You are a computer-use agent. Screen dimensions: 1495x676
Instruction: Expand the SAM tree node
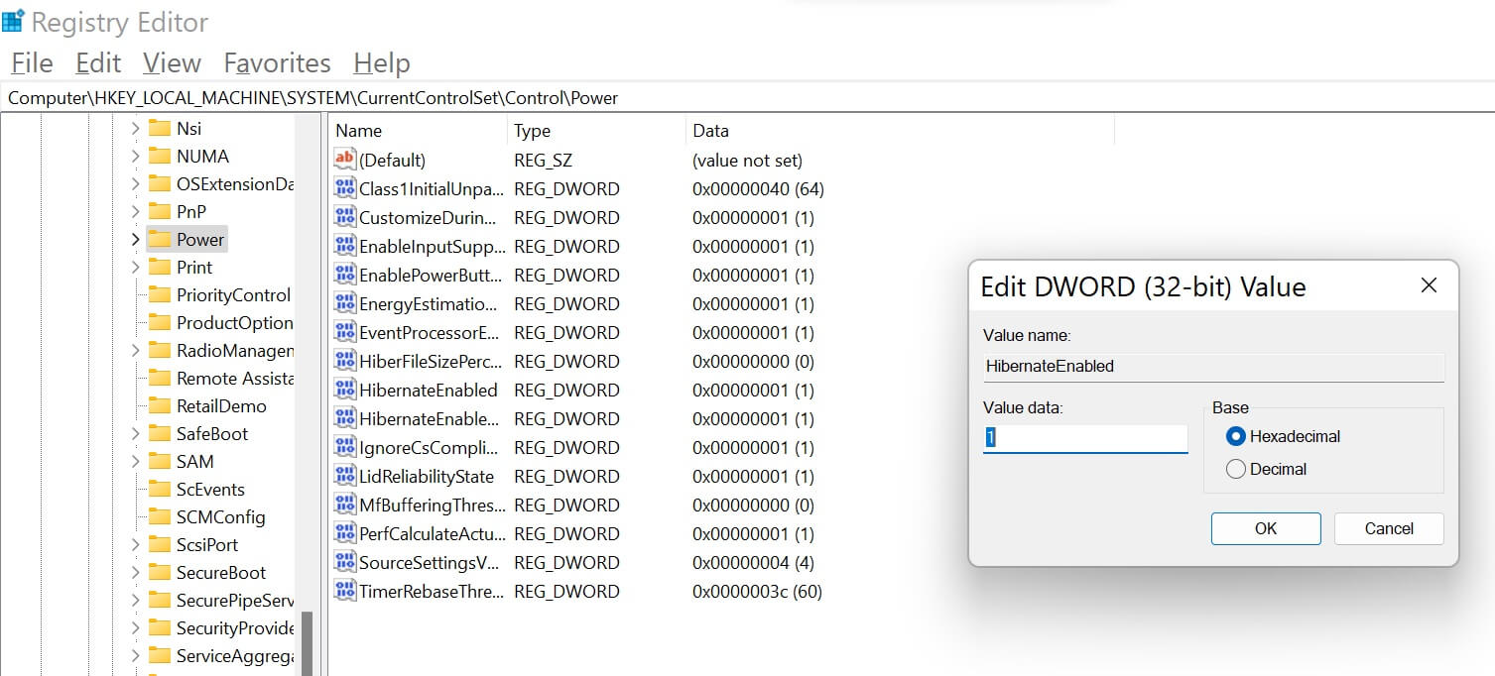(x=136, y=461)
